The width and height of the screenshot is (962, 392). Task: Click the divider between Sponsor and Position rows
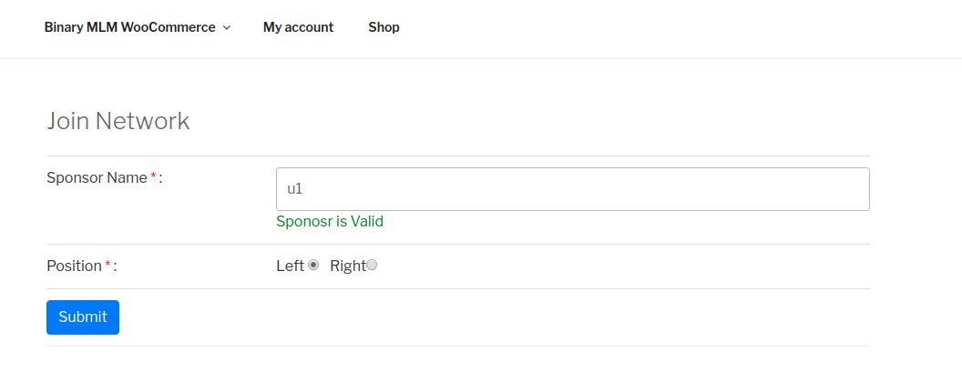click(x=457, y=244)
